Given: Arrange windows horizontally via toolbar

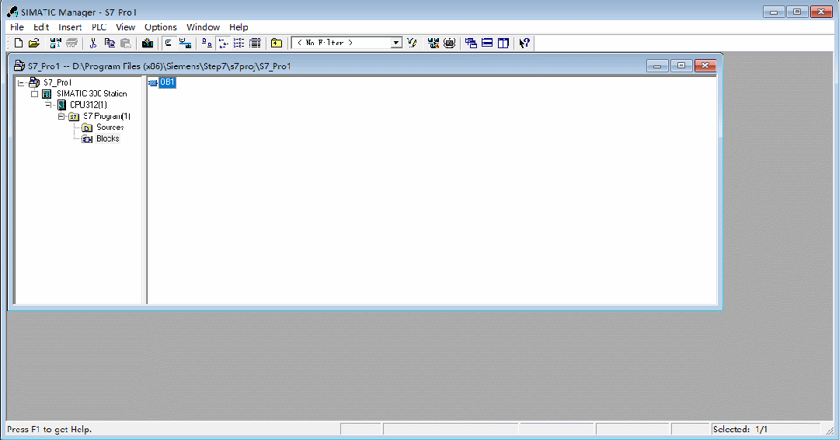Looking at the screenshot, I should coord(487,43).
